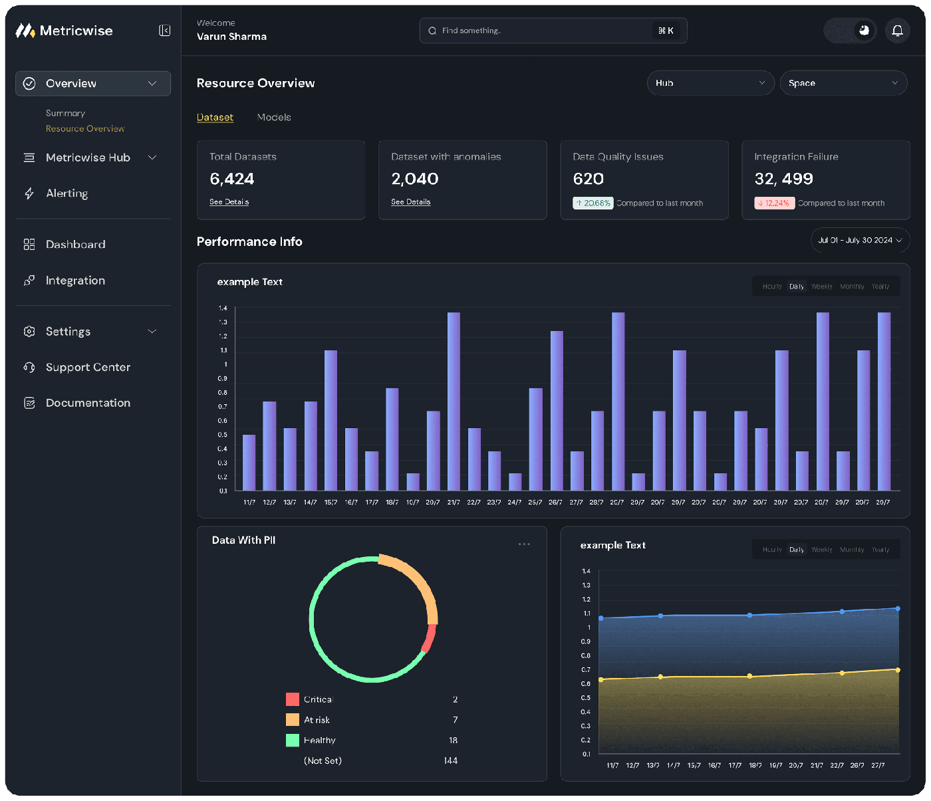Click the Healthy count 18
The image size is (931, 801).
(454, 741)
